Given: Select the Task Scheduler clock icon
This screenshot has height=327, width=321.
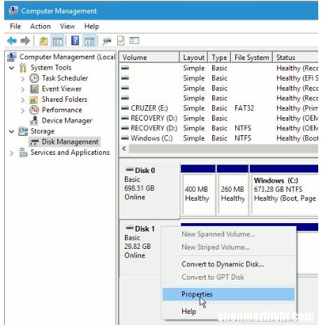Looking at the screenshot, I should tap(34, 78).
